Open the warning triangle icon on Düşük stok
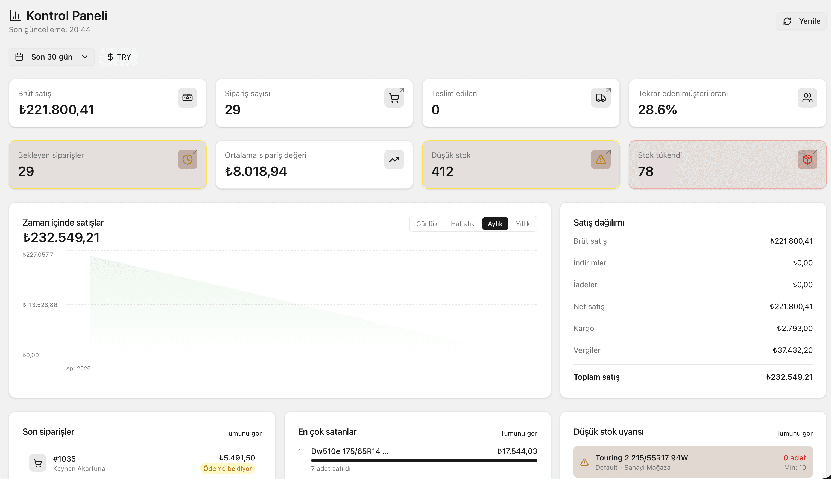831x479 pixels. (601, 159)
